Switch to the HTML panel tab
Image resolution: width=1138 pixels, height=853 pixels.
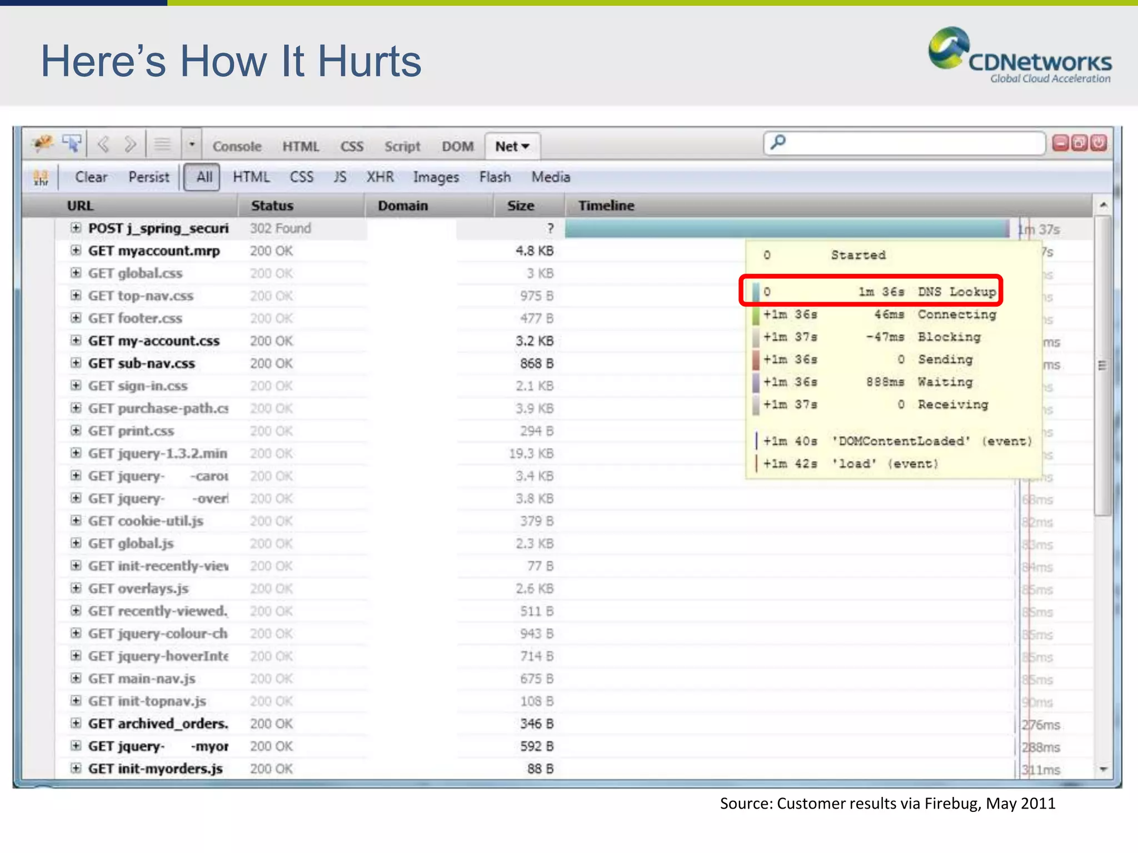[301, 147]
